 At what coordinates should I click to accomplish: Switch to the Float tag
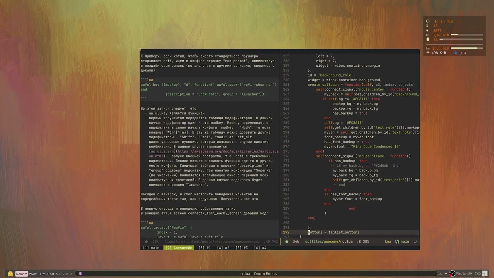51,274
